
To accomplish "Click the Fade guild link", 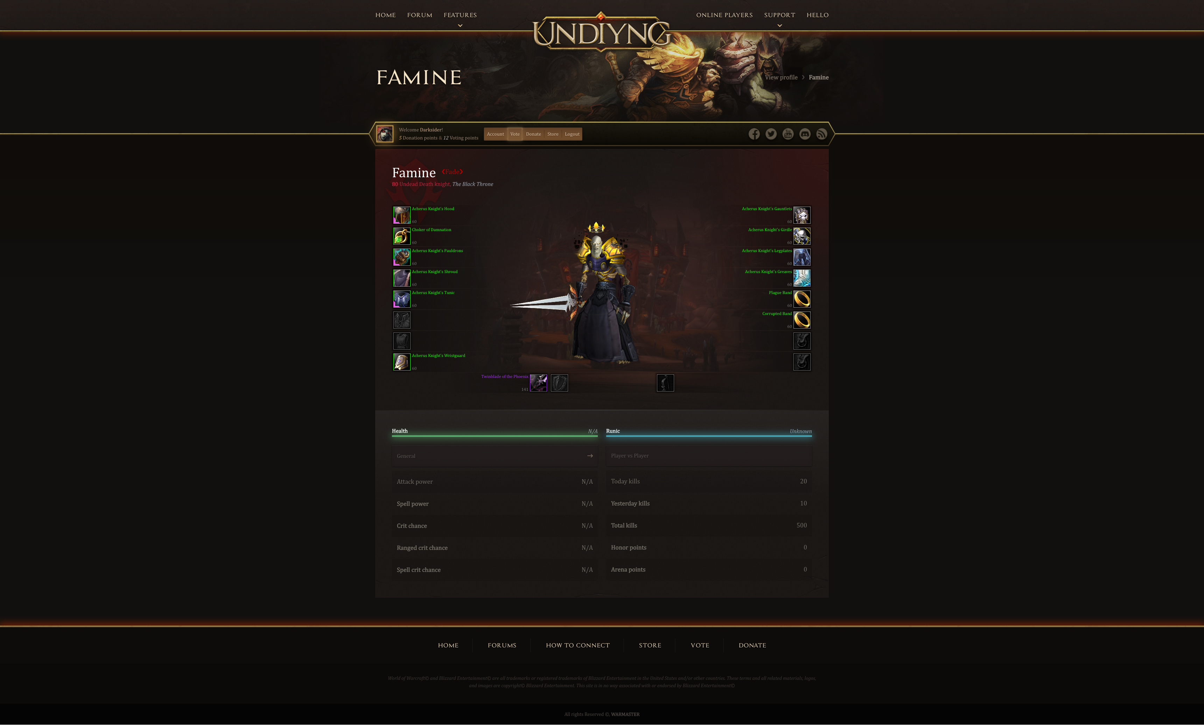I will pyautogui.click(x=452, y=172).
